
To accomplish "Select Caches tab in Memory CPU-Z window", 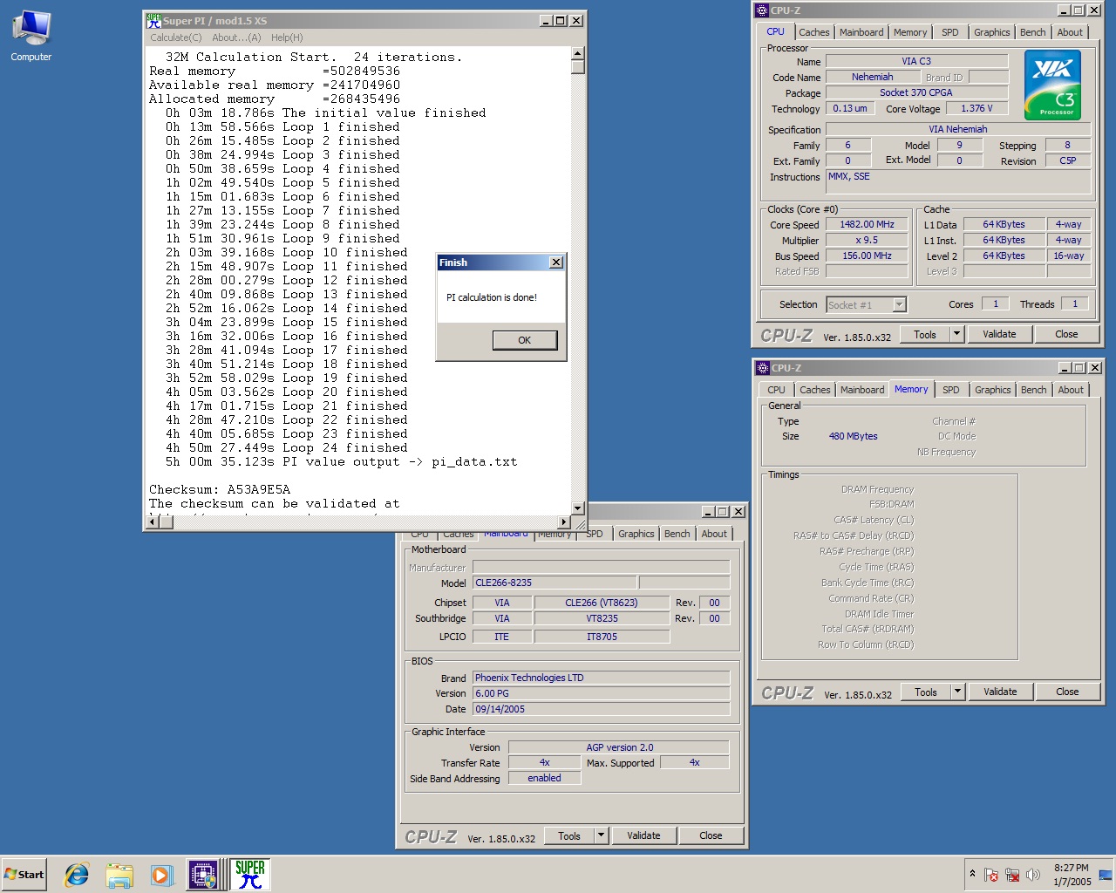I will point(815,390).
